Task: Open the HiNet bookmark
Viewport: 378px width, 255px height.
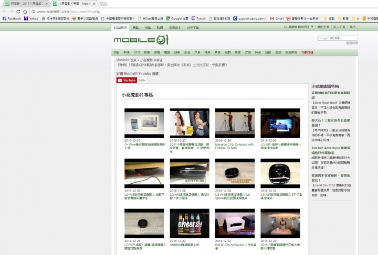Action: (151, 18)
